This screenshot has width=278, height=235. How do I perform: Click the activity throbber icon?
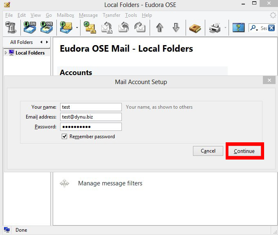[x=273, y=15]
